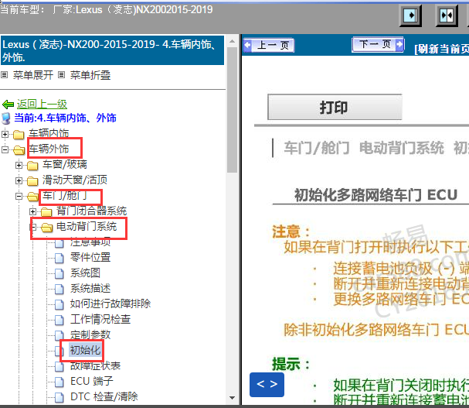Go to next page with 下一页
The image size is (469, 408).
[378, 45]
